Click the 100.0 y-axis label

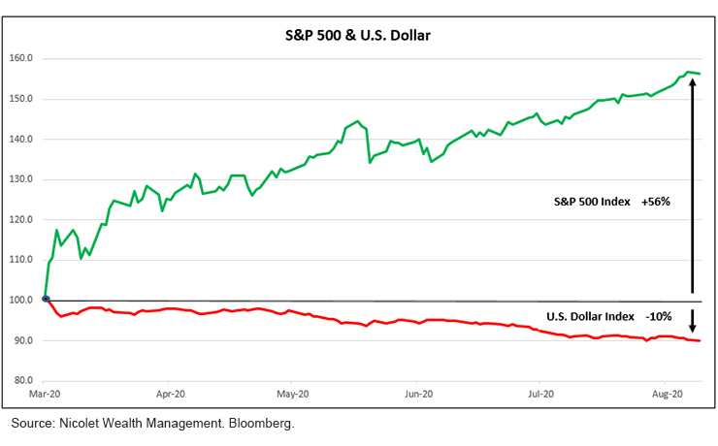tap(21, 301)
